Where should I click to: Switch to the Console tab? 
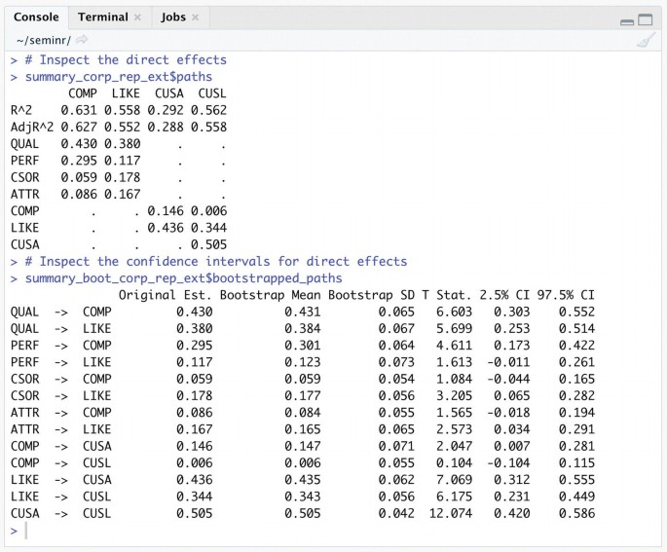click(x=36, y=17)
